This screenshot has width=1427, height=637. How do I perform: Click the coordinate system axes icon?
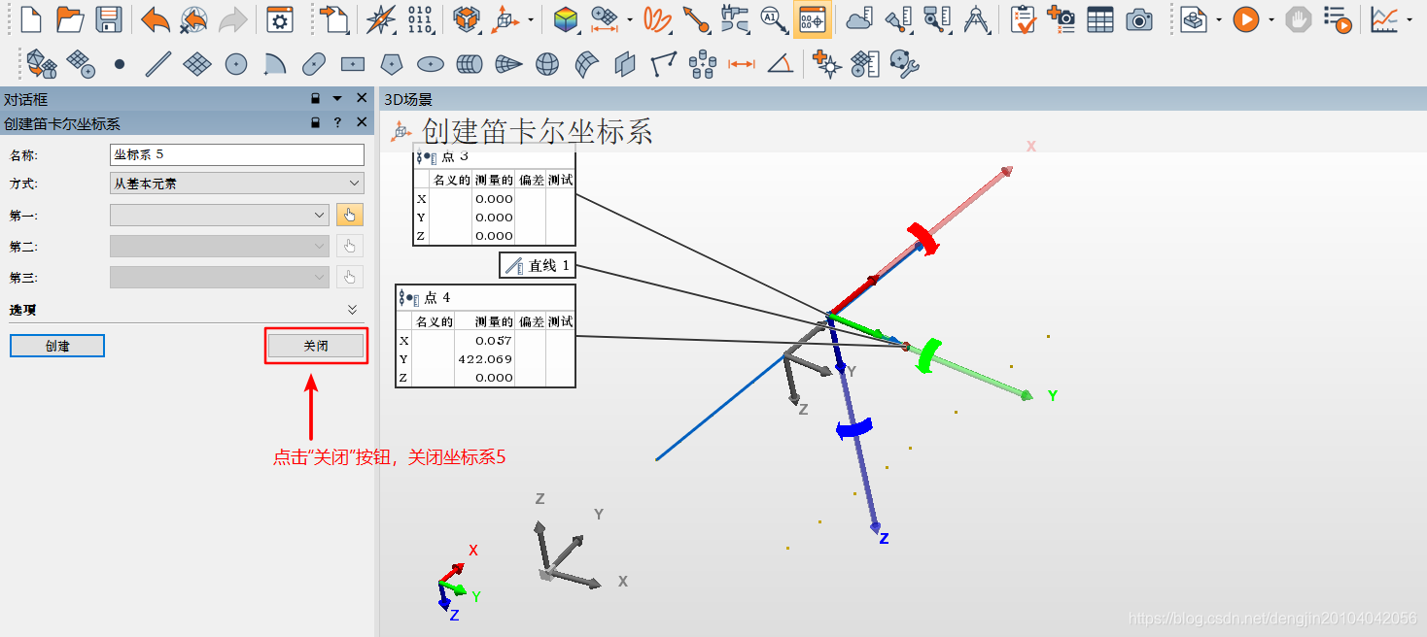[507, 18]
